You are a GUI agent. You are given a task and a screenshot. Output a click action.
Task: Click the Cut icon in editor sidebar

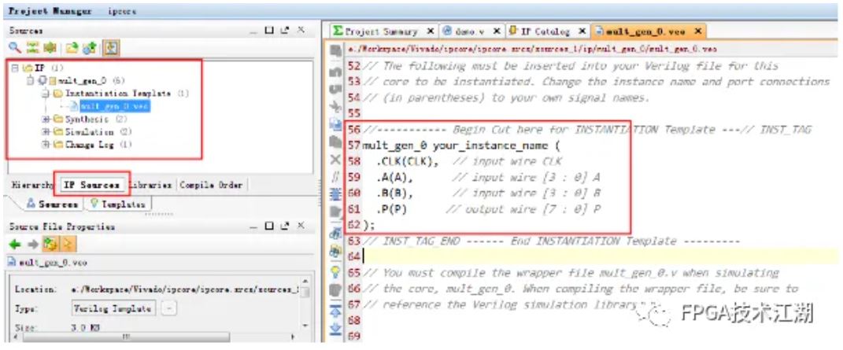point(336,106)
